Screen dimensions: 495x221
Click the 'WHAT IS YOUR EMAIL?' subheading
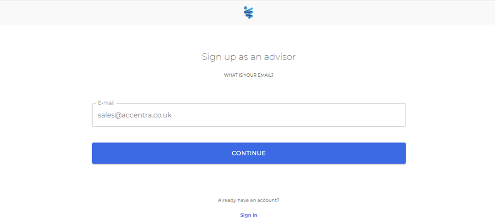(x=249, y=75)
